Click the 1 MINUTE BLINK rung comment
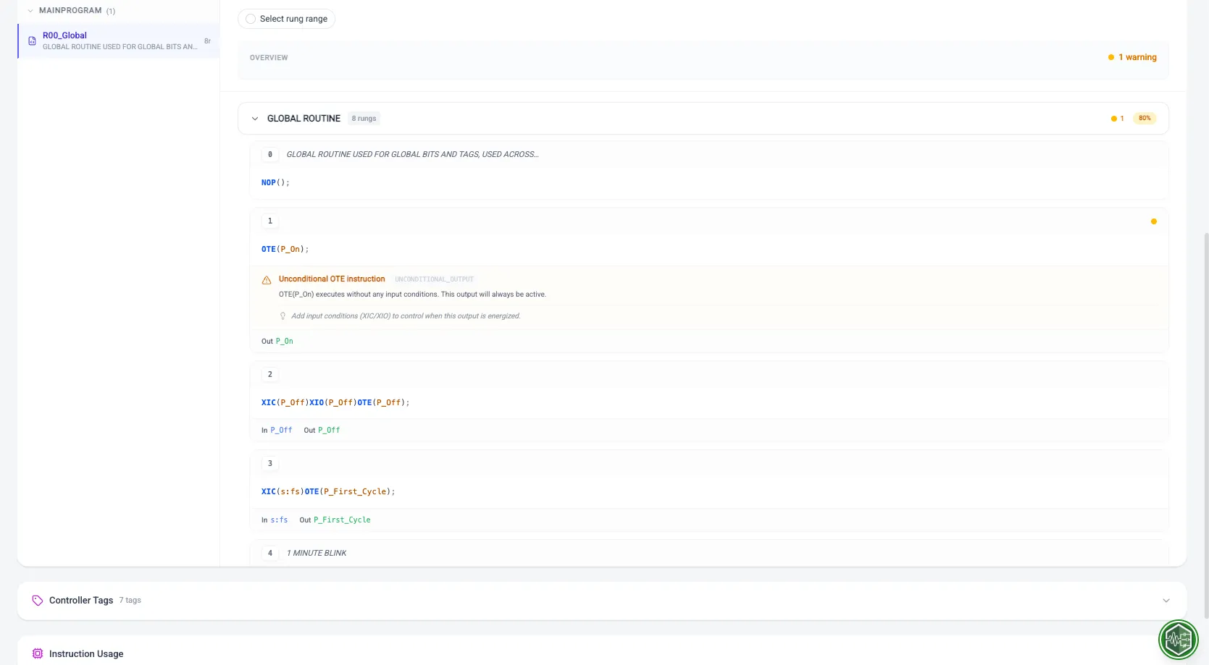This screenshot has width=1209, height=665. tap(317, 554)
